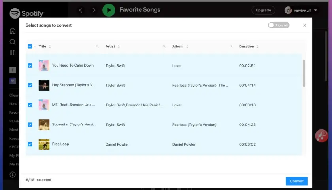
Task: Click the song list vertical scrollbar
Action: coord(304,73)
